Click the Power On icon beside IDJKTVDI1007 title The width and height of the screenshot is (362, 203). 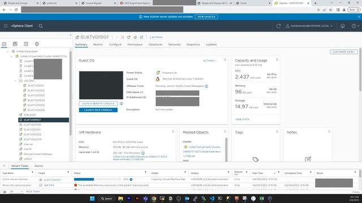[x=117, y=37]
